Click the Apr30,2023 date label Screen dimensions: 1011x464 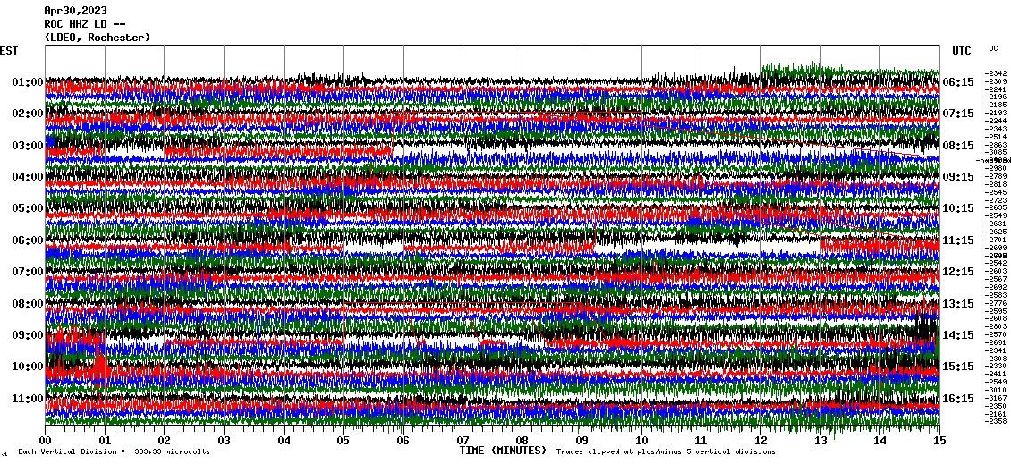pyautogui.click(x=74, y=11)
